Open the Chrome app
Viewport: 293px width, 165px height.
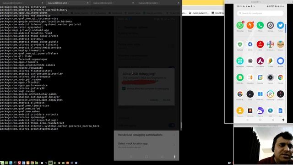click(280, 77)
